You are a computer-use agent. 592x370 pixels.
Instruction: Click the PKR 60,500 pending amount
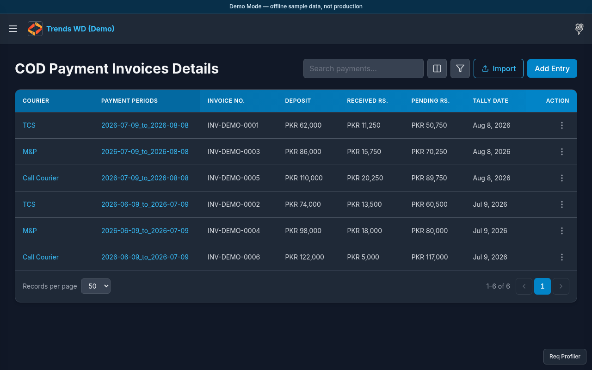[429, 204]
